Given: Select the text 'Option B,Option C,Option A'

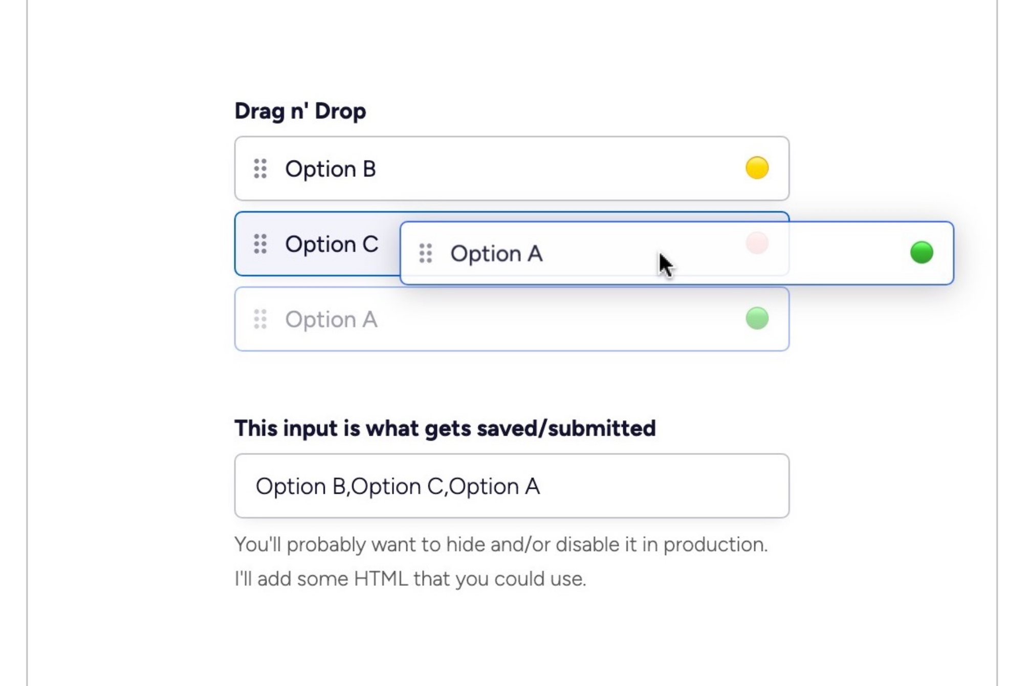Looking at the screenshot, I should pyautogui.click(x=398, y=486).
